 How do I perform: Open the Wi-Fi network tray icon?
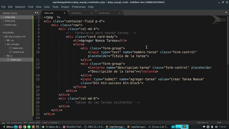204,127
